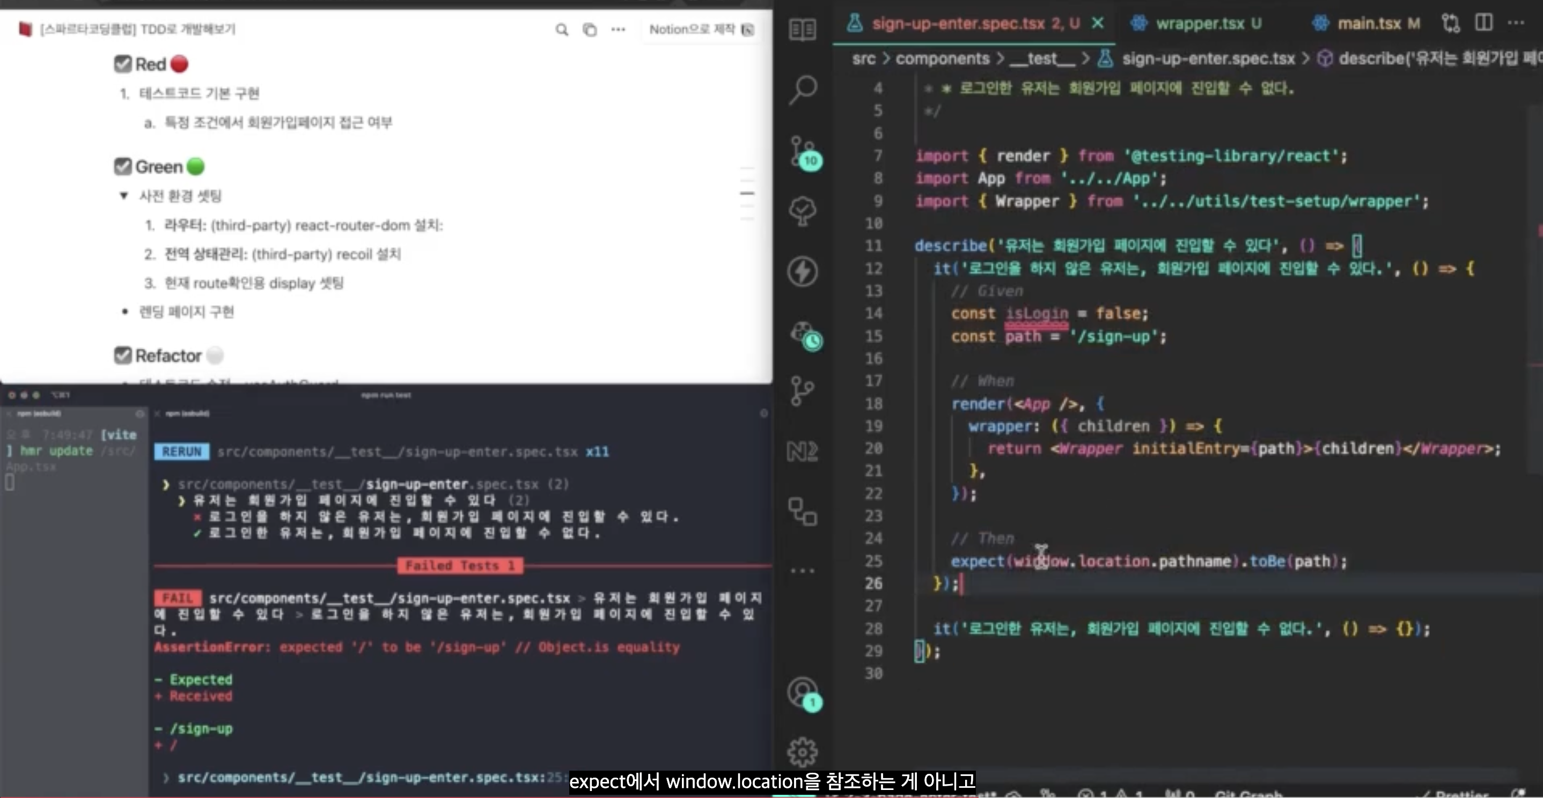Open the activity bar icon with clock badge

point(805,335)
